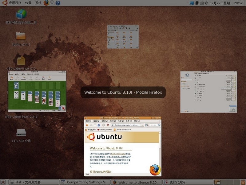Viewport: 246px width, 185px height.
Task: Switch to CompizConfig Settings taskbar button
Action: pyautogui.click(x=85, y=182)
